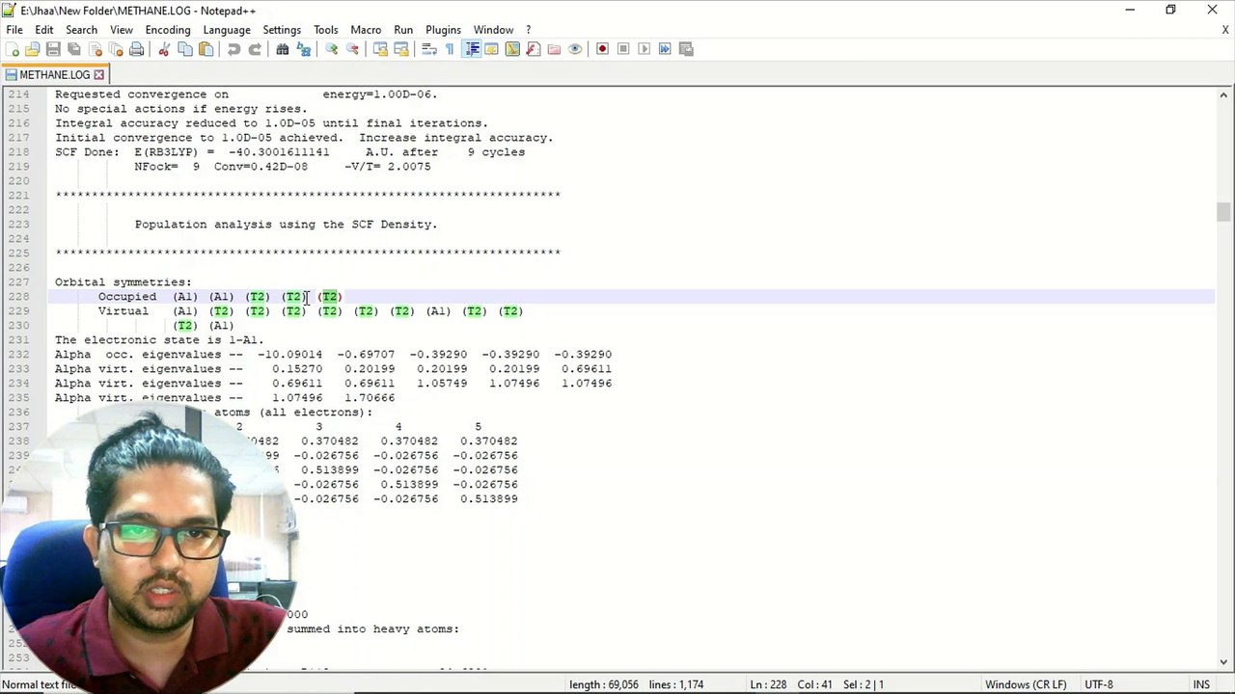1235x694 pixels.
Task: Click the 'Orbital symmetries:' line
Action: coord(123,282)
